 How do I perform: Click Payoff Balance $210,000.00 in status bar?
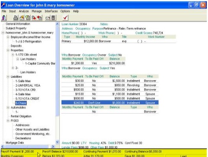click(60, 151)
